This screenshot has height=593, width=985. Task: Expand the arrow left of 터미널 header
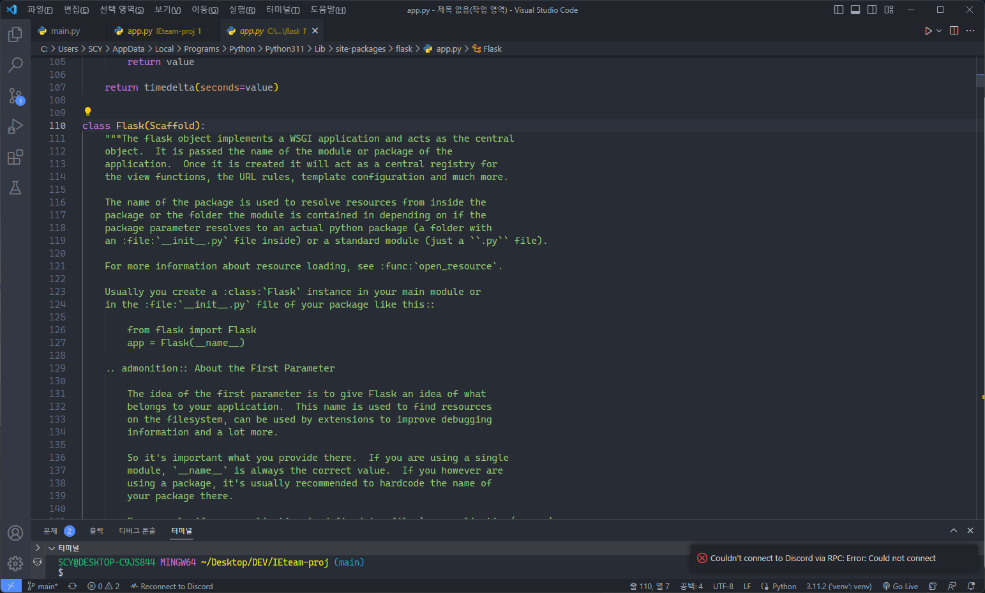[38, 548]
